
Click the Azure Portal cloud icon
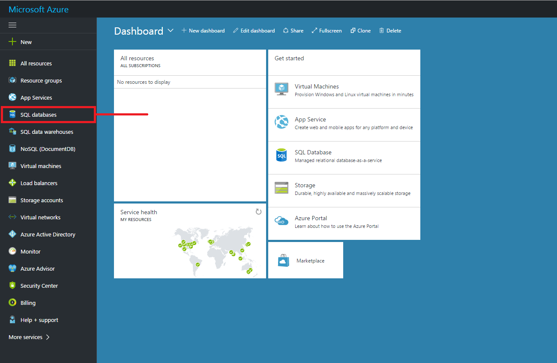tap(281, 221)
